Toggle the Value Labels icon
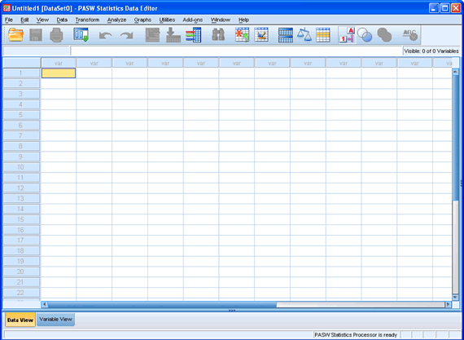 pos(347,35)
